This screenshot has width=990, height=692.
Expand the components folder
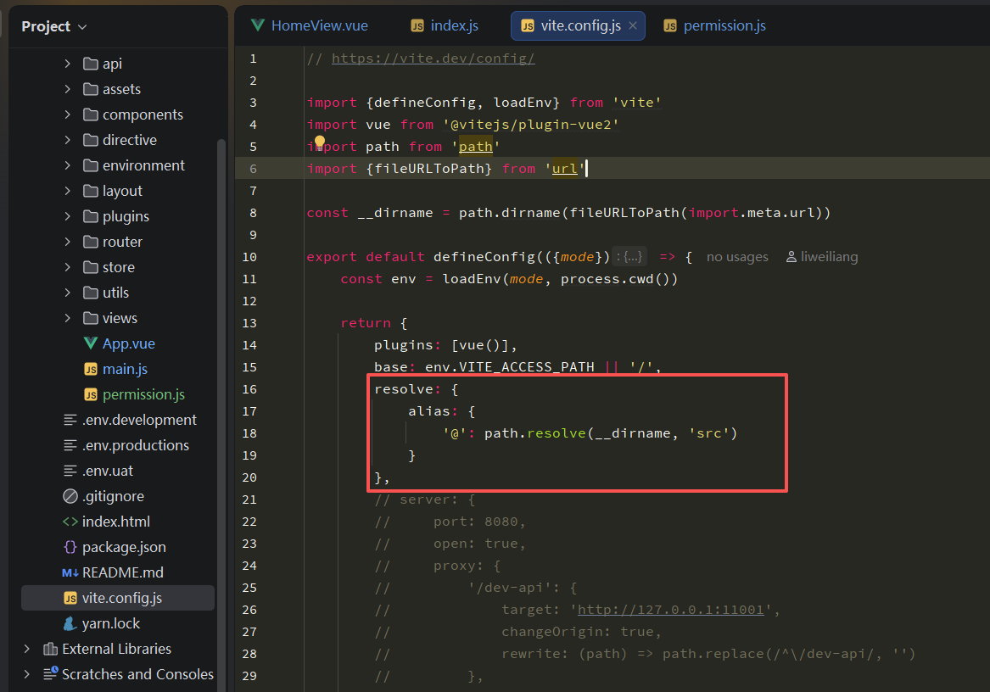[70, 114]
